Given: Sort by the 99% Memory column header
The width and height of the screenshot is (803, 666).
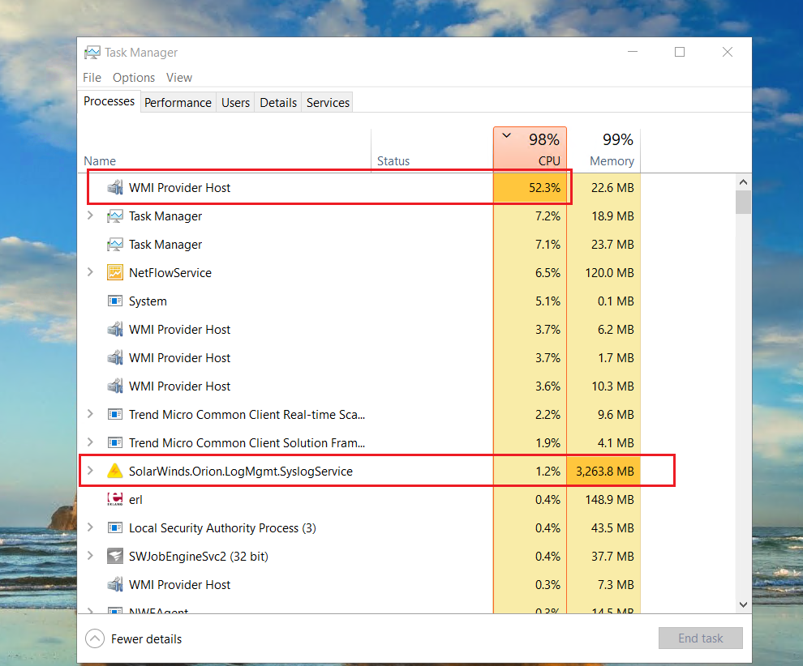Looking at the screenshot, I should 603,150.
